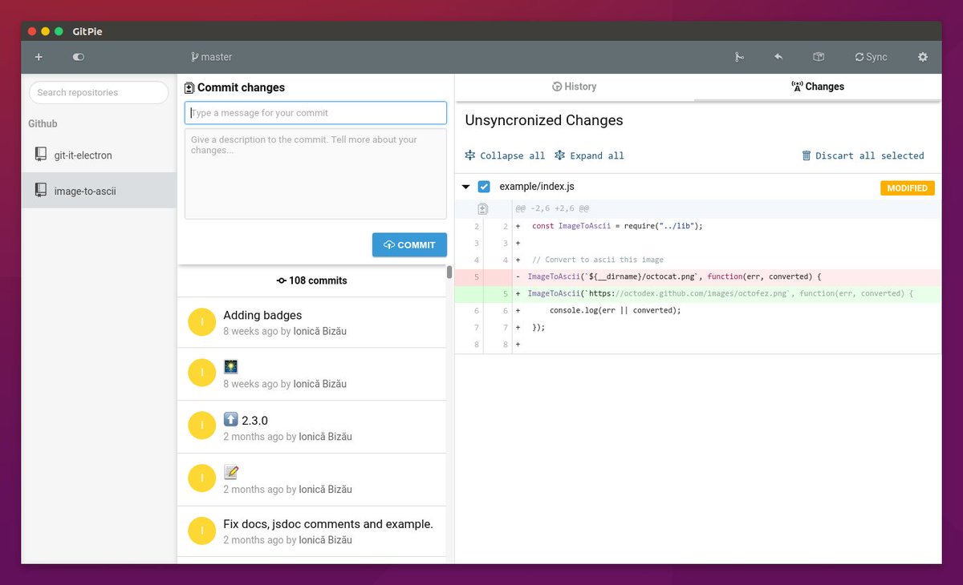
Task: Click avatar of 2.3.0 commit
Action: (202, 426)
